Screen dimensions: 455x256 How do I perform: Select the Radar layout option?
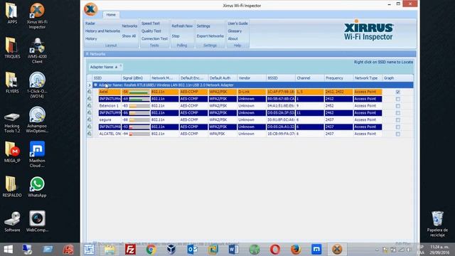click(90, 23)
